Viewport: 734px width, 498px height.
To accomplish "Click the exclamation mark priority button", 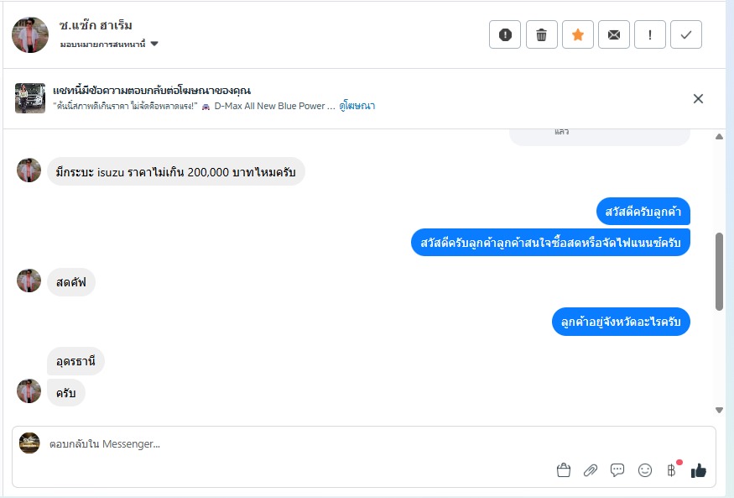I will coord(650,34).
